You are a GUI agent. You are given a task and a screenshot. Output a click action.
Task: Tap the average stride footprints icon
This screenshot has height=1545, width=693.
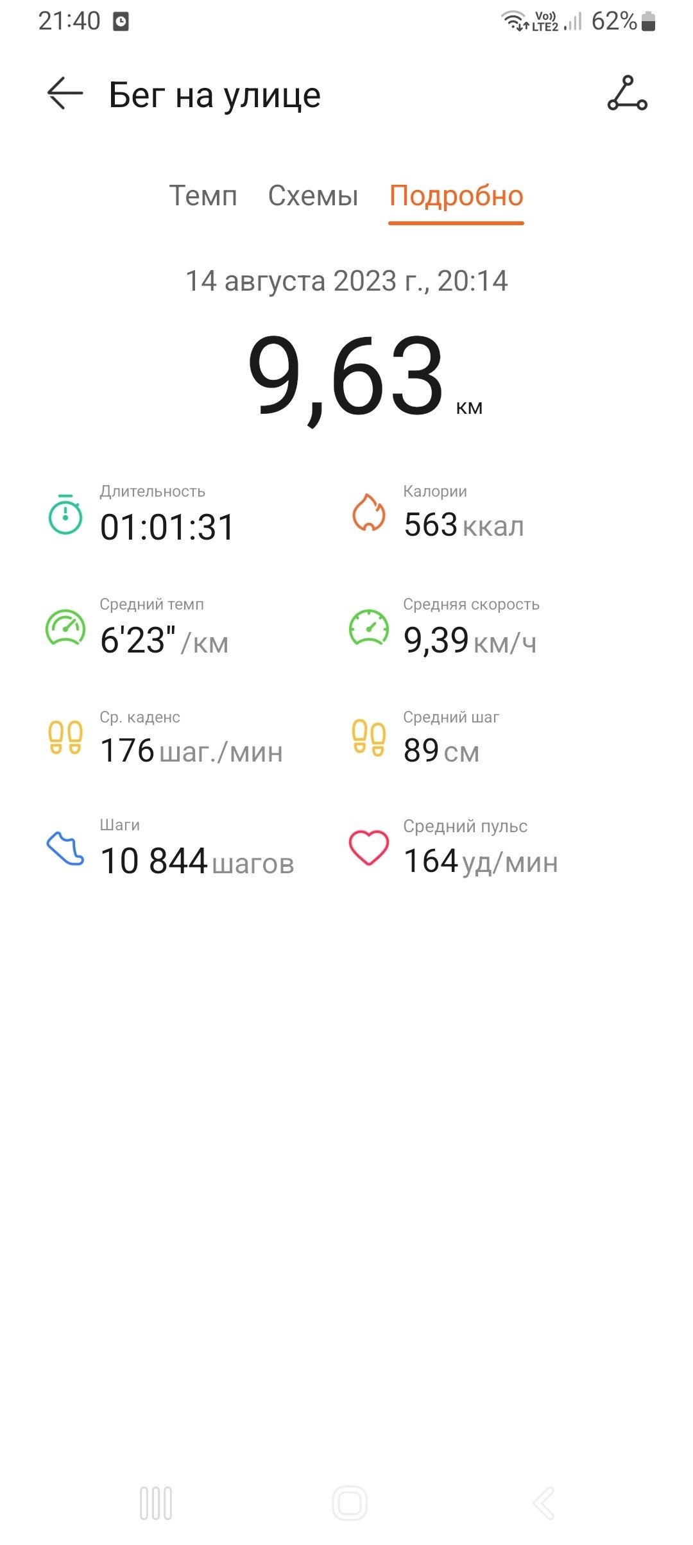(x=369, y=738)
